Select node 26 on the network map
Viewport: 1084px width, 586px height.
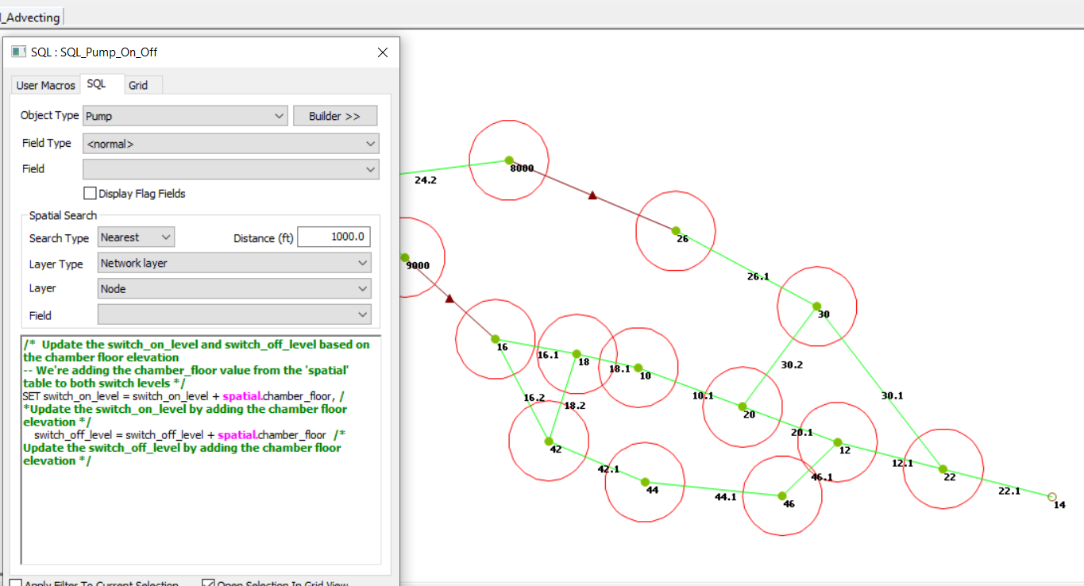(x=674, y=230)
